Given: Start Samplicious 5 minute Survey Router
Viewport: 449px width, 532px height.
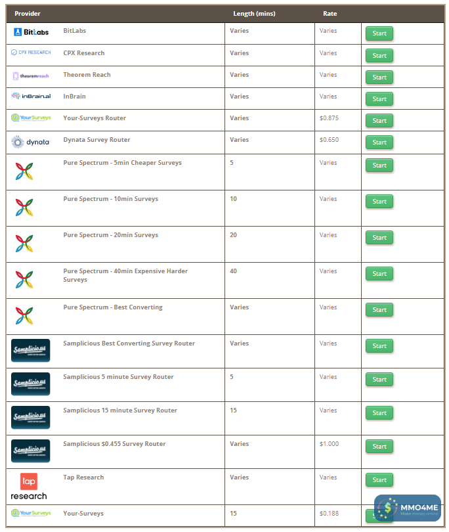Looking at the screenshot, I should 379,380.
